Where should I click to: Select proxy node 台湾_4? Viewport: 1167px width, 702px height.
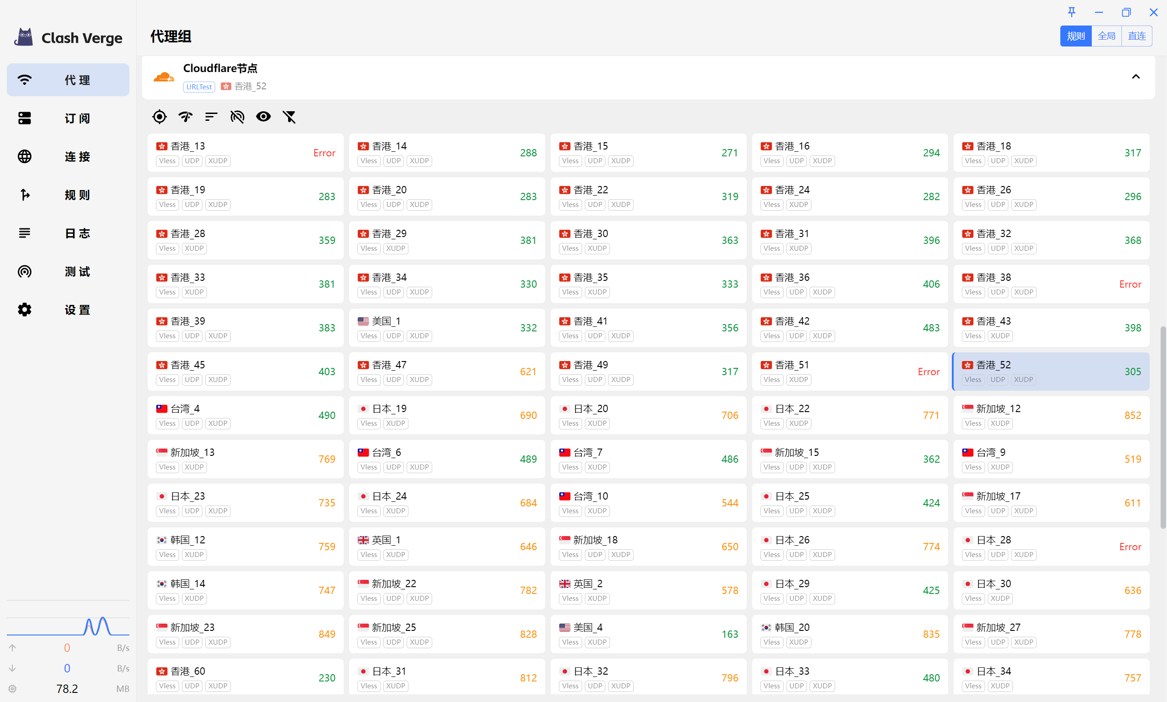click(246, 415)
